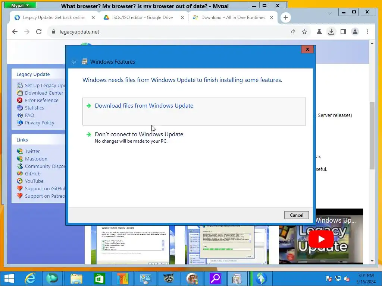Expand the tab search chevron
382x286 pixels.
330,13
